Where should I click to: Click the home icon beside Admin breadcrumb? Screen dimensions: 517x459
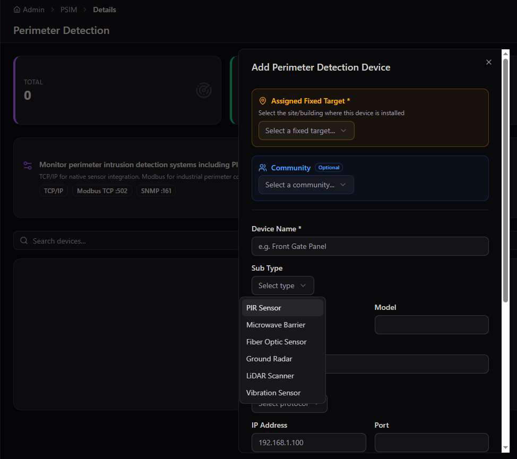[17, 10]
